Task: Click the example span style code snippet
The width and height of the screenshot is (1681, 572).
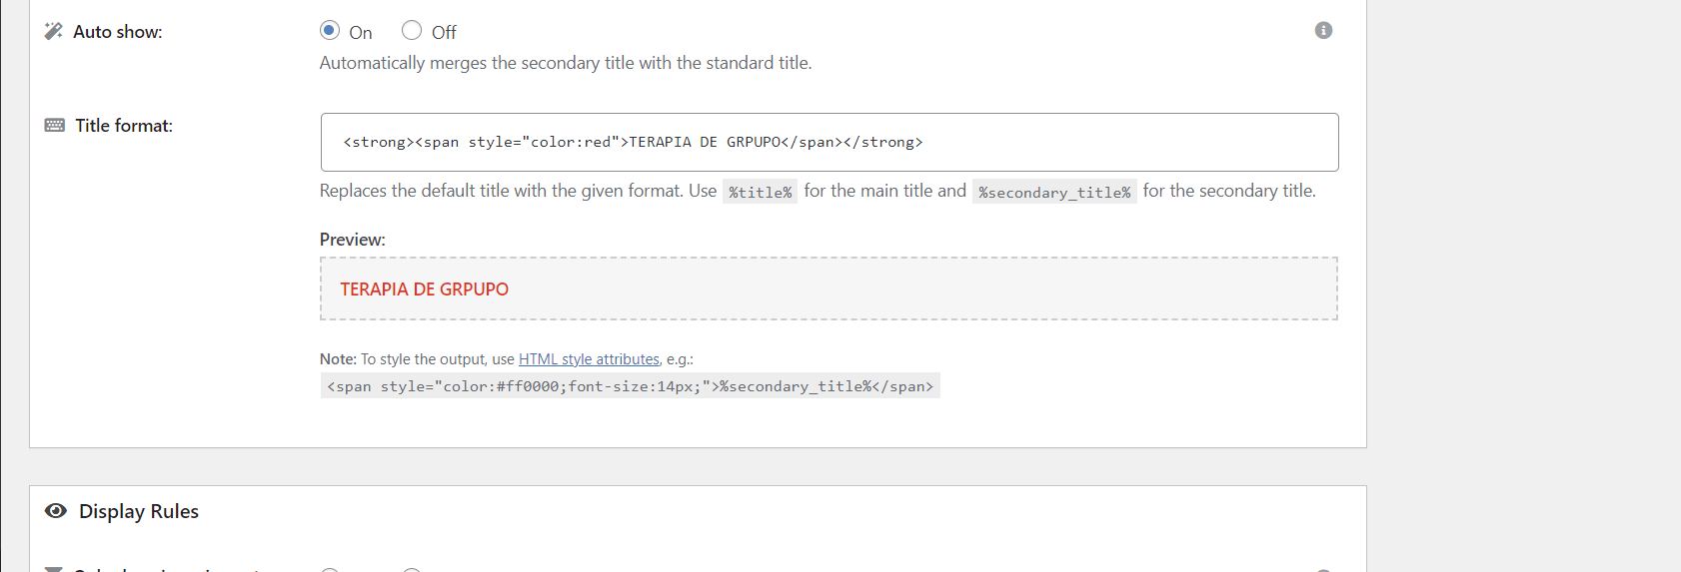Action: [x=630, y=386]
